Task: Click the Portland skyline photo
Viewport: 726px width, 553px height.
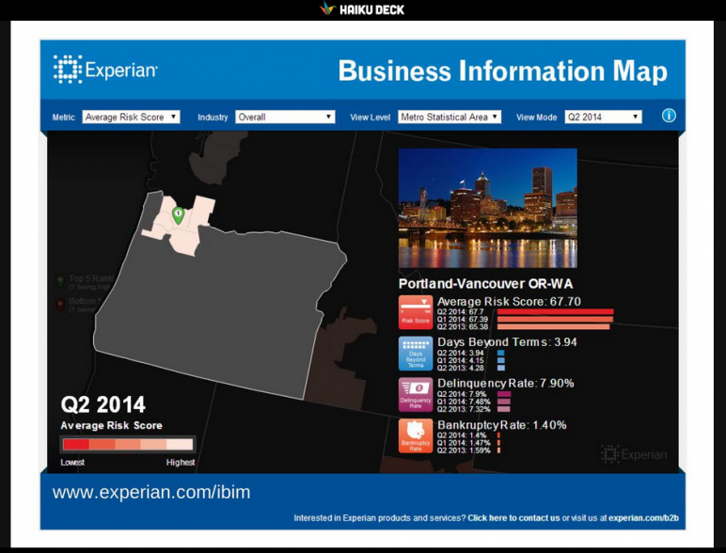Action: coord(487,208)
